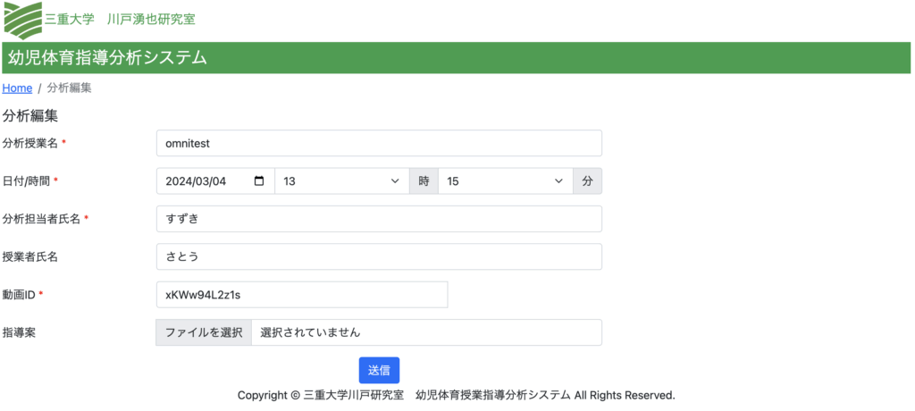Click the Home breadcrumb link
The image size is (915, 411).
(18, 88)
